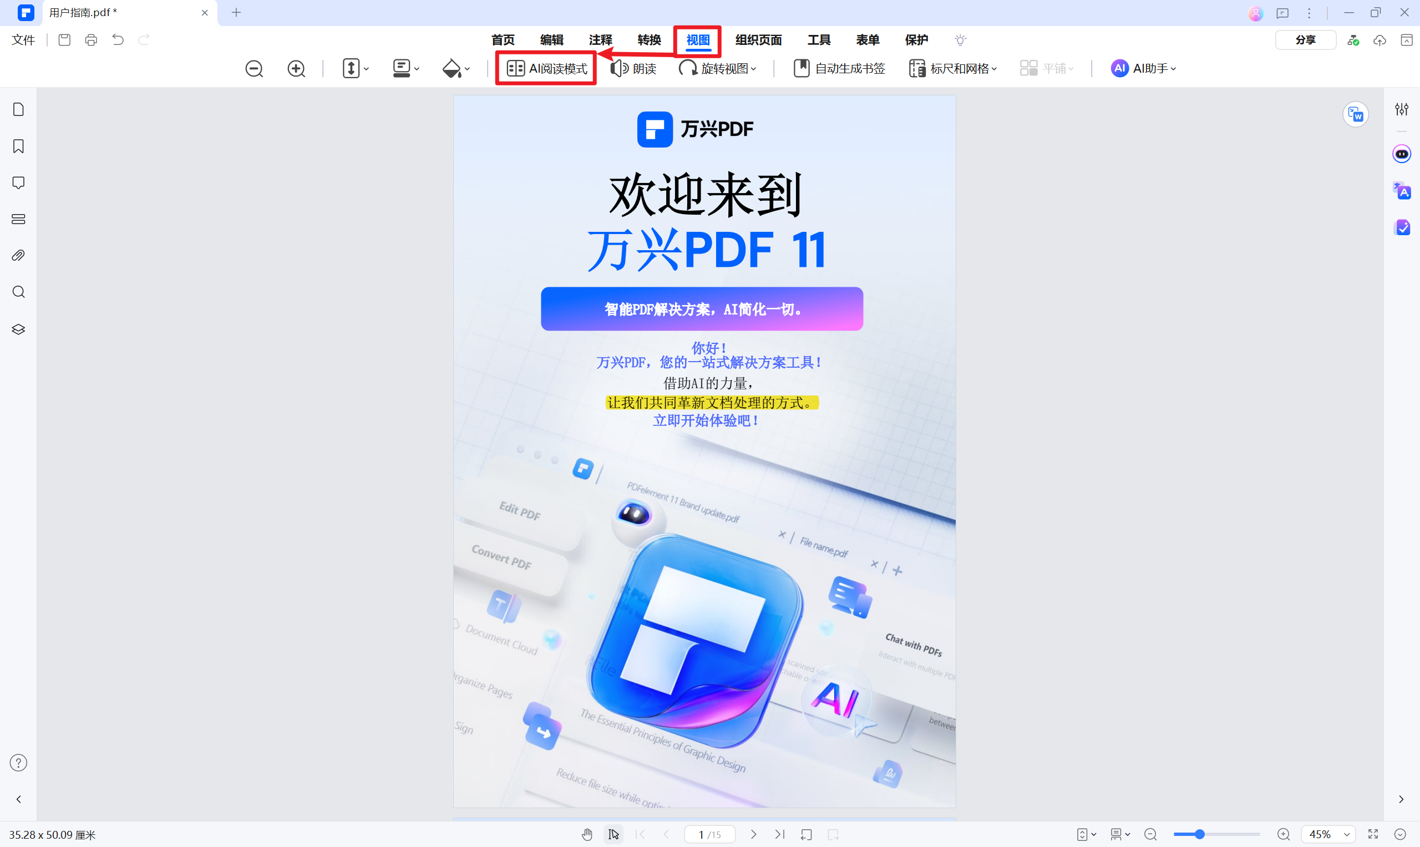Open the attachments paperclip panel

(18, 256)
